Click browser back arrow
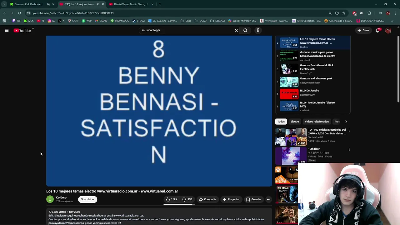This screenshot has width=400, height=225. pyautogui.click(x=4, y=13)
